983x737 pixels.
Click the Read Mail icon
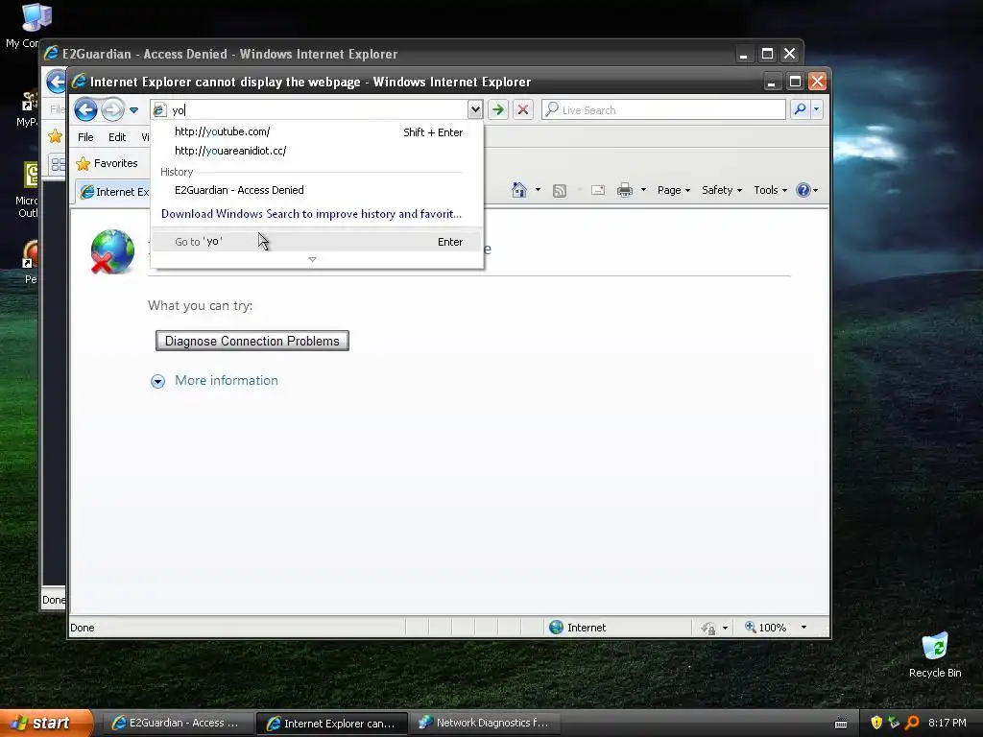click(x=598, y=190)
